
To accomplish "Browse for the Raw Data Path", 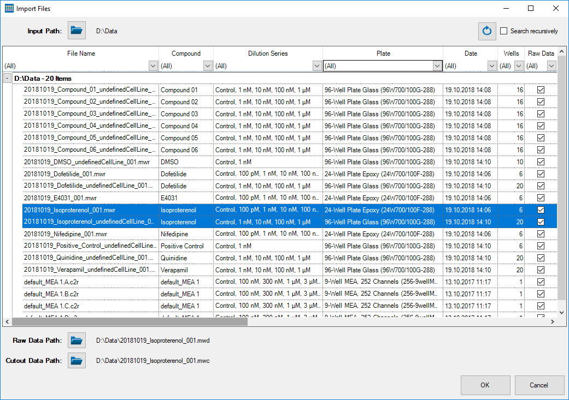I will [76, 339].
